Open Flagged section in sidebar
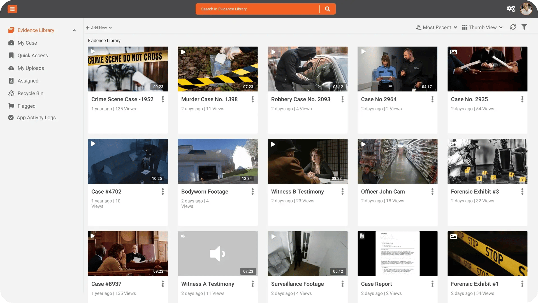 tap(27, 106)
